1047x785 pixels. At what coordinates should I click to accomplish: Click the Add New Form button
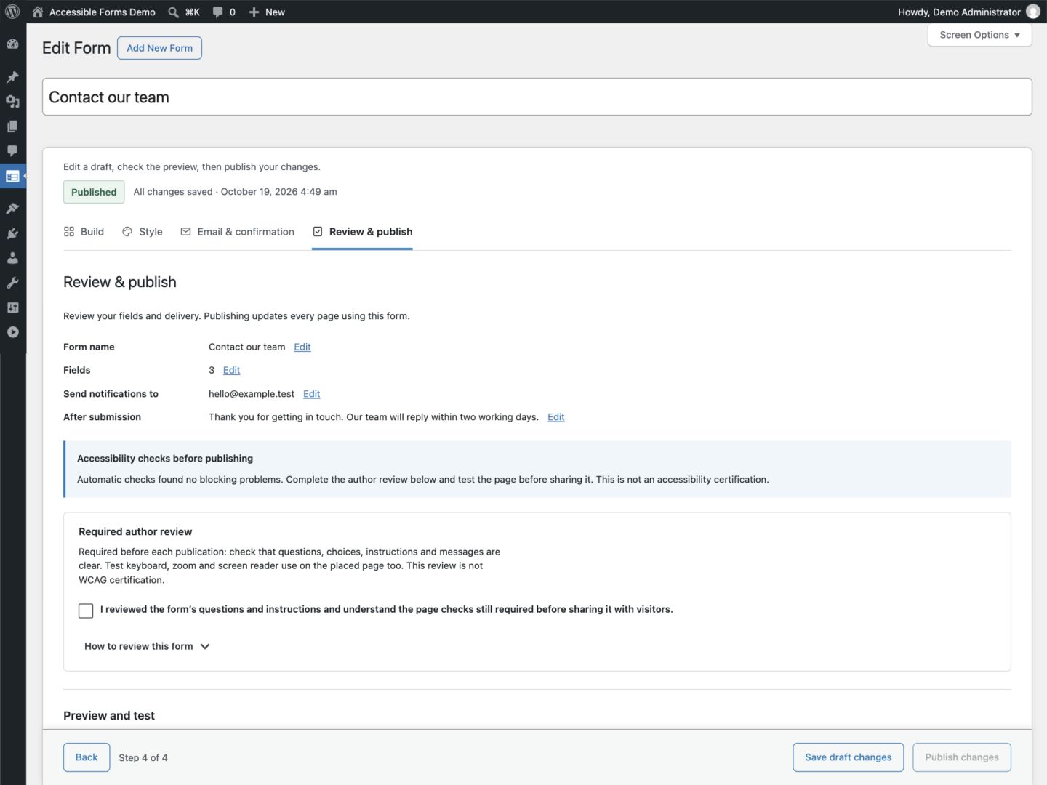(x=160, y=48)
